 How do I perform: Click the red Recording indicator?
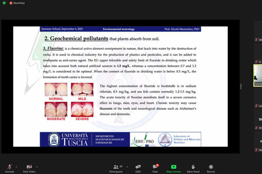click(x=17, y=3)
